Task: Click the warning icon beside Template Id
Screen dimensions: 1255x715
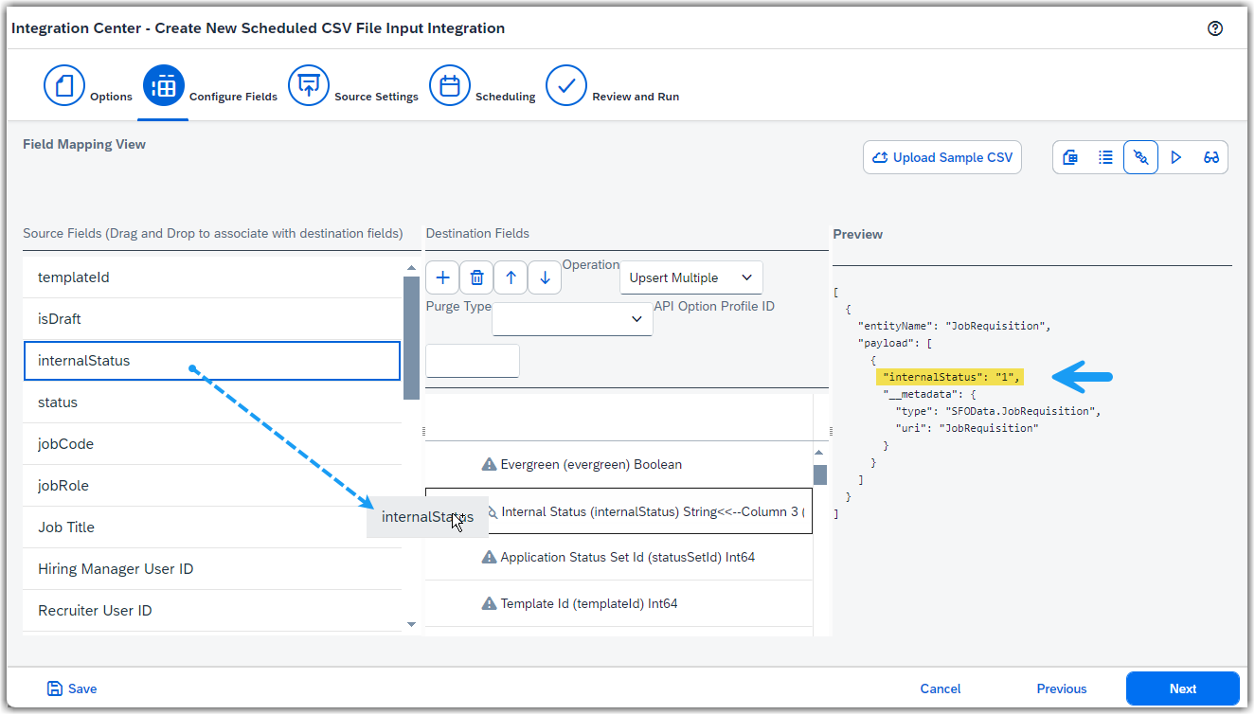Action: [x=490, y=603]
